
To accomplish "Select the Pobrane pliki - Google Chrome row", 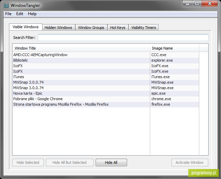I will [x=106, y=99].
